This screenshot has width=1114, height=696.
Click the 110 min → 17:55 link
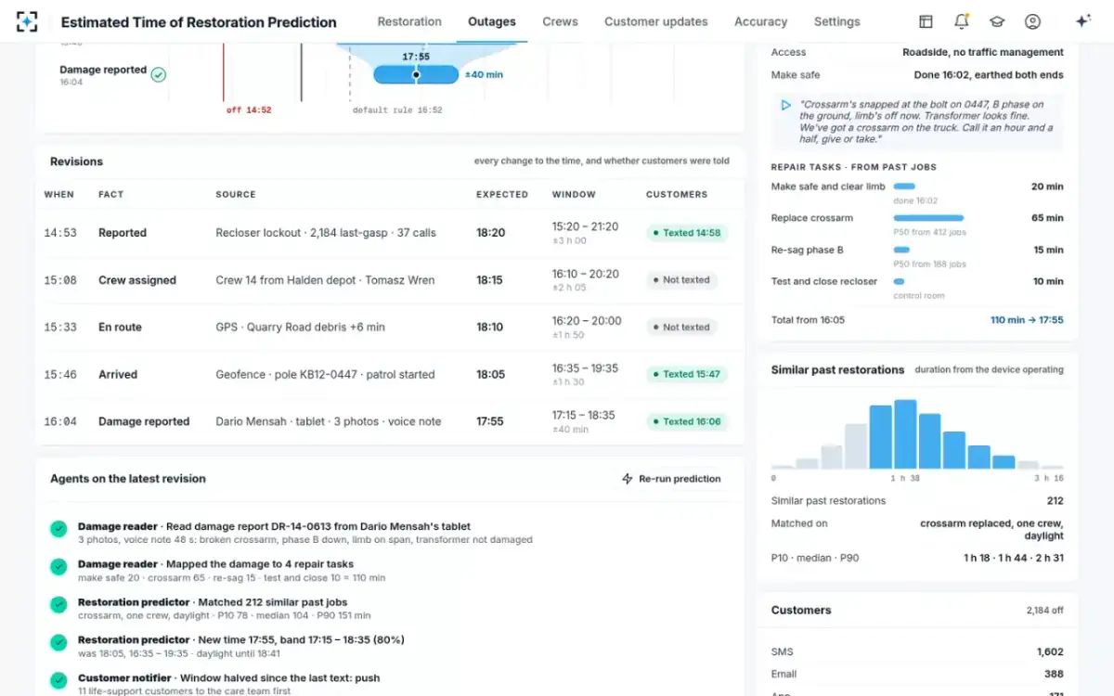pos(1027,320)
